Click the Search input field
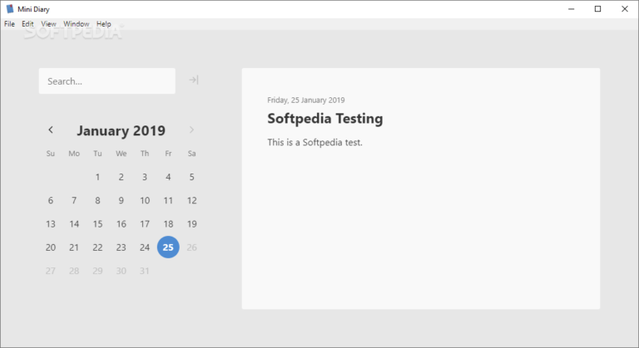The image size is (639, 348). coord(106,81)
